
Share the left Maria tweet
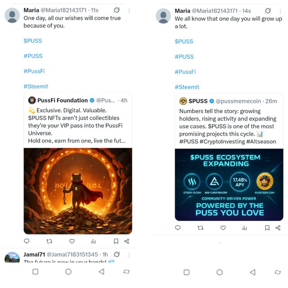pyautogui.click(x=127, y=241)
